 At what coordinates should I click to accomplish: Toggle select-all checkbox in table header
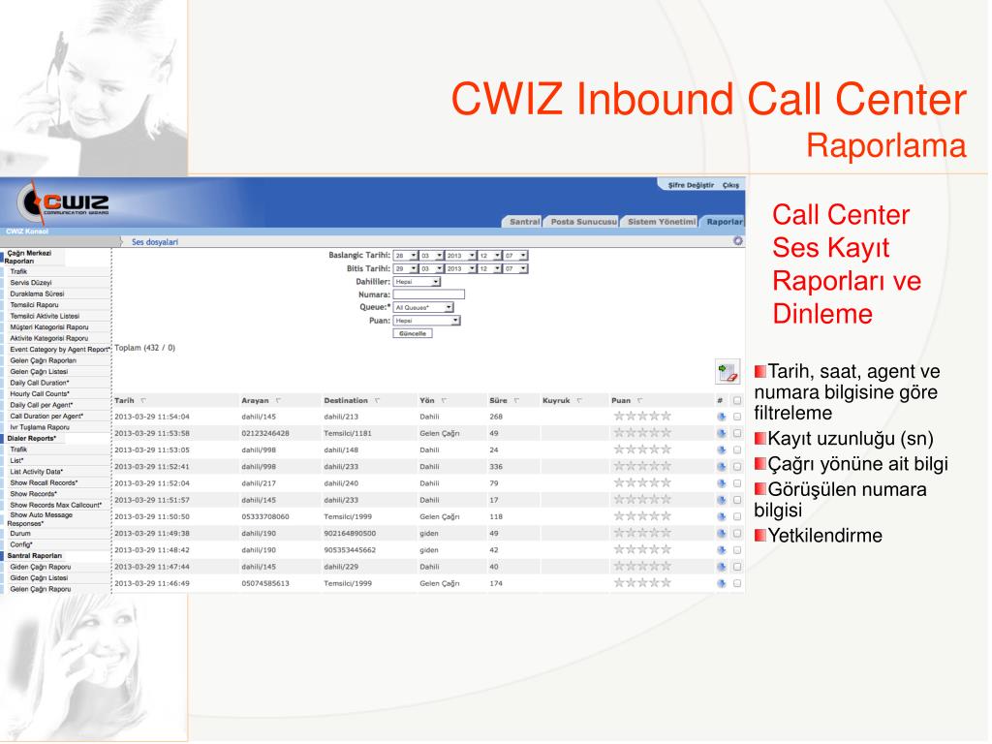coord(737,400)
